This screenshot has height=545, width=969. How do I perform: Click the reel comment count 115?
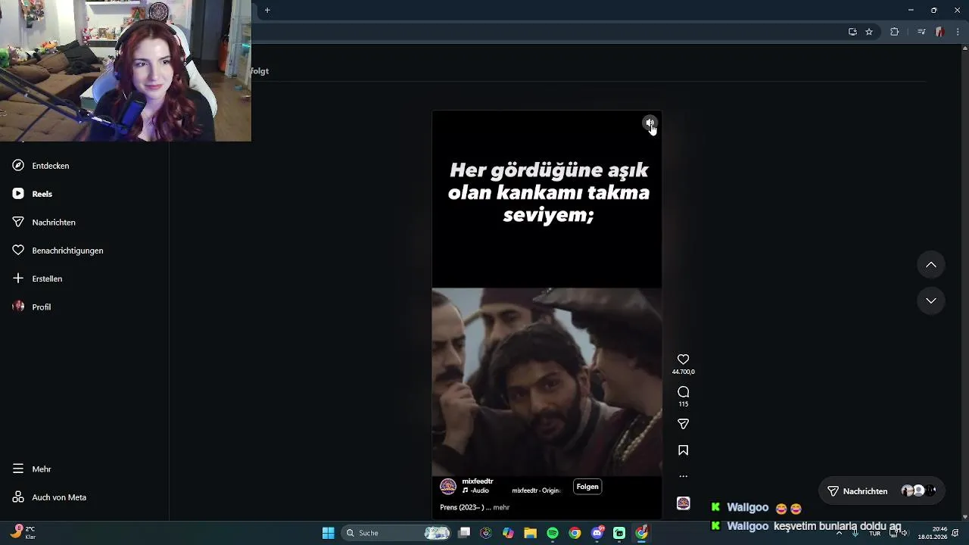(x=683, y=404)
